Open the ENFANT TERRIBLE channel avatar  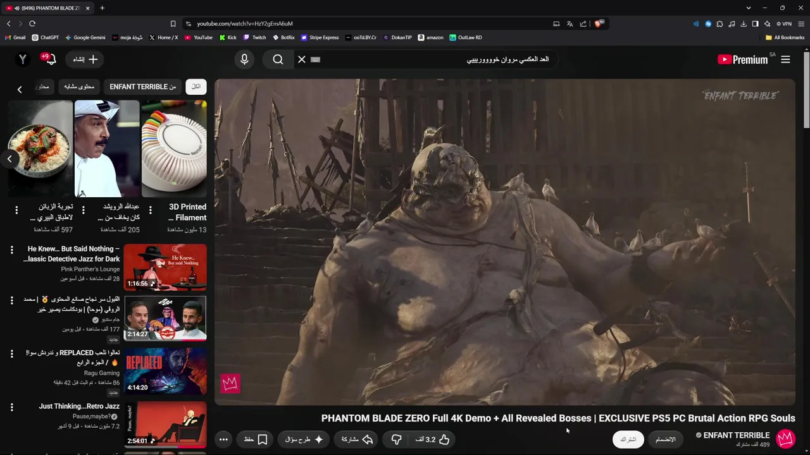[785, 439]
